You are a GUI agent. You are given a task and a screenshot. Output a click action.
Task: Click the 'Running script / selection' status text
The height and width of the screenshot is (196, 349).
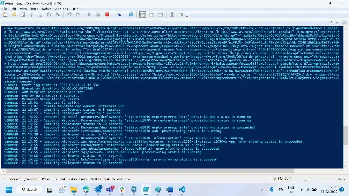point(21,179)
